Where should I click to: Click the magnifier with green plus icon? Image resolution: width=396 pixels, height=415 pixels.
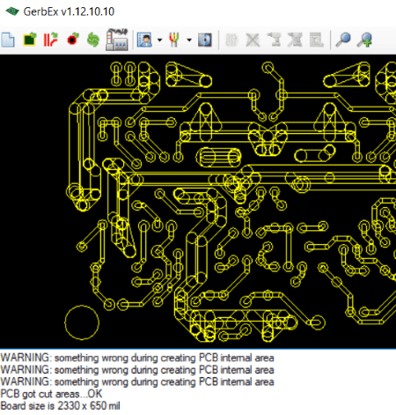(x=364, y=40)
